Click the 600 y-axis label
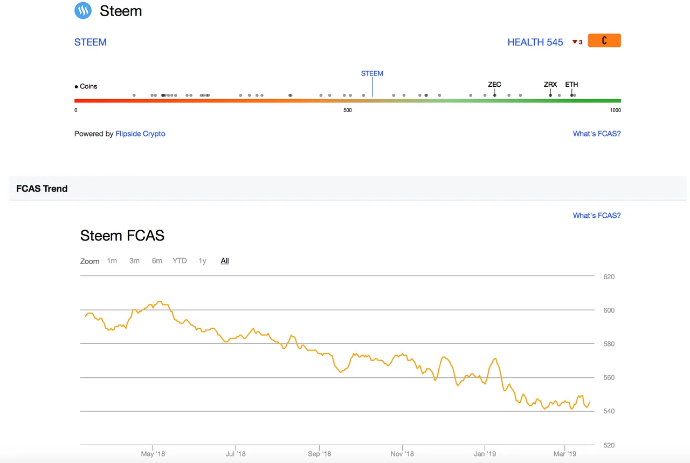The height and width of the screenshot is (463, 690). point(609,310)
